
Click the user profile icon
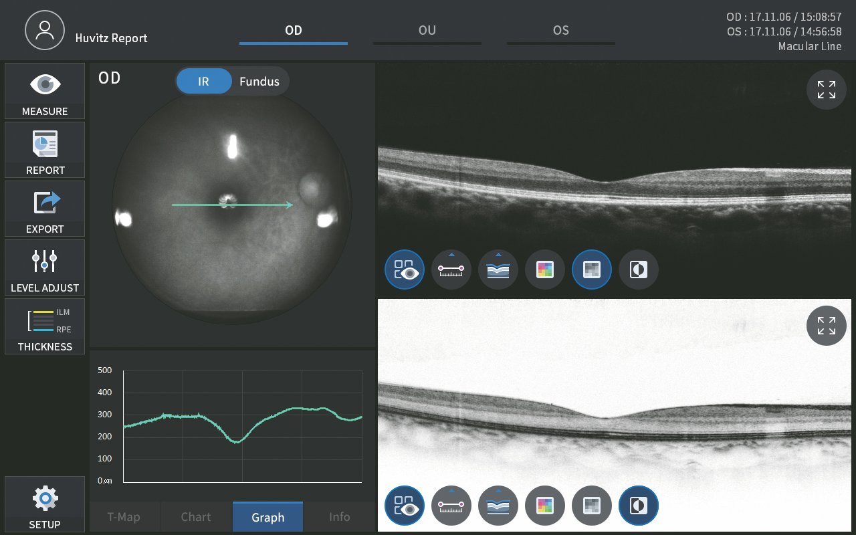pos(45,31)
